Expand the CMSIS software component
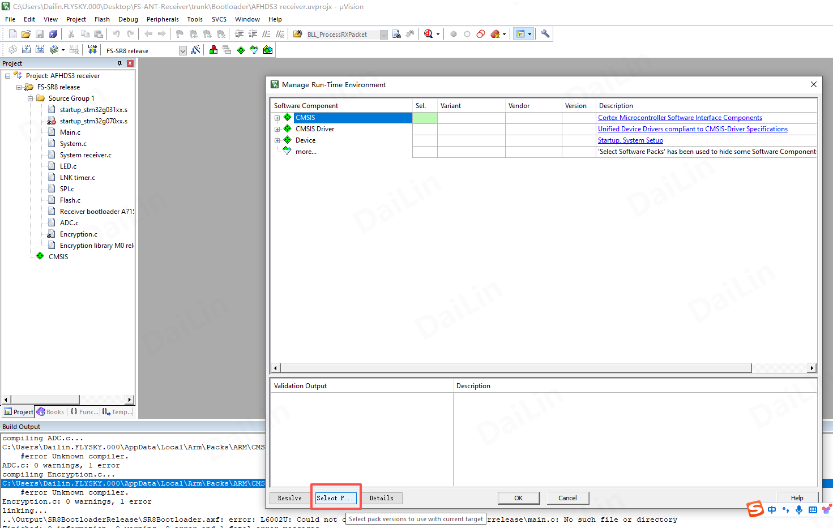The width and height of the screenshot is (833, 528). click(x=277, y=118)
